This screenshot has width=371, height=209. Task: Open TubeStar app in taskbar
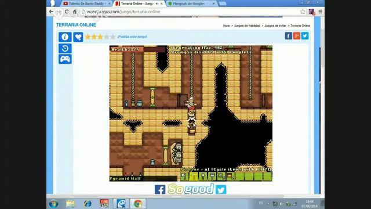104,204
